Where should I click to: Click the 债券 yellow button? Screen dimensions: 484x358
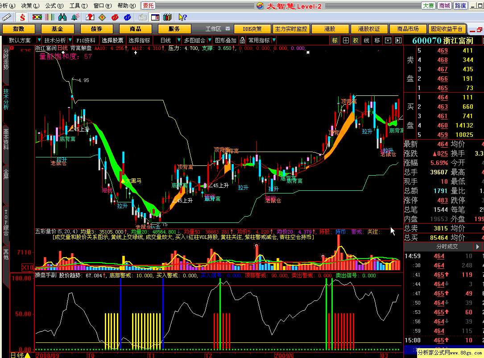pyautogui.click(x=96, y=29)
